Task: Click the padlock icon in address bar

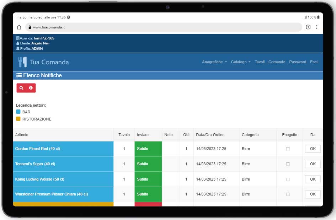Action: coord(30,27)
